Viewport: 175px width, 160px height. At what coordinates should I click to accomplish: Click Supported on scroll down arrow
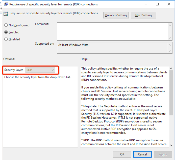tap(170, 51)
